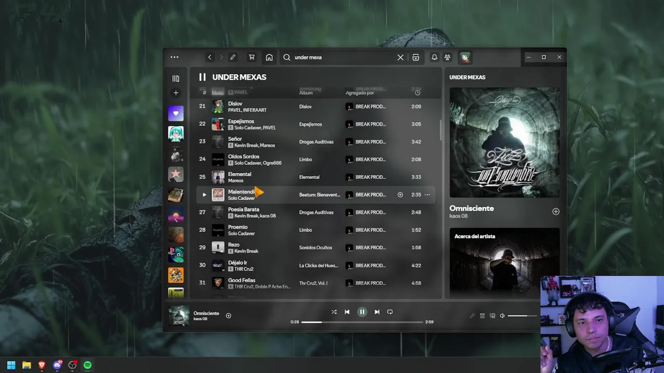The height and width of the screenshot is (373, 664).
Task: Sort tracks by Título column
Action: coord(217,93)
